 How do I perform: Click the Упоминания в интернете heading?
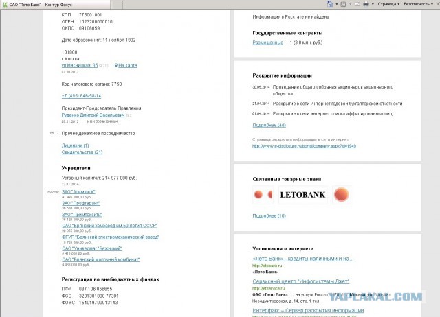[x=283, y=248]
